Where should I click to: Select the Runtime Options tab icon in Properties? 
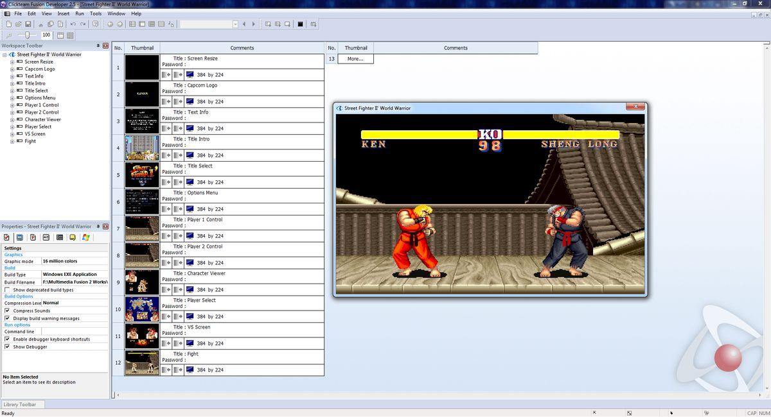point(33,237)
